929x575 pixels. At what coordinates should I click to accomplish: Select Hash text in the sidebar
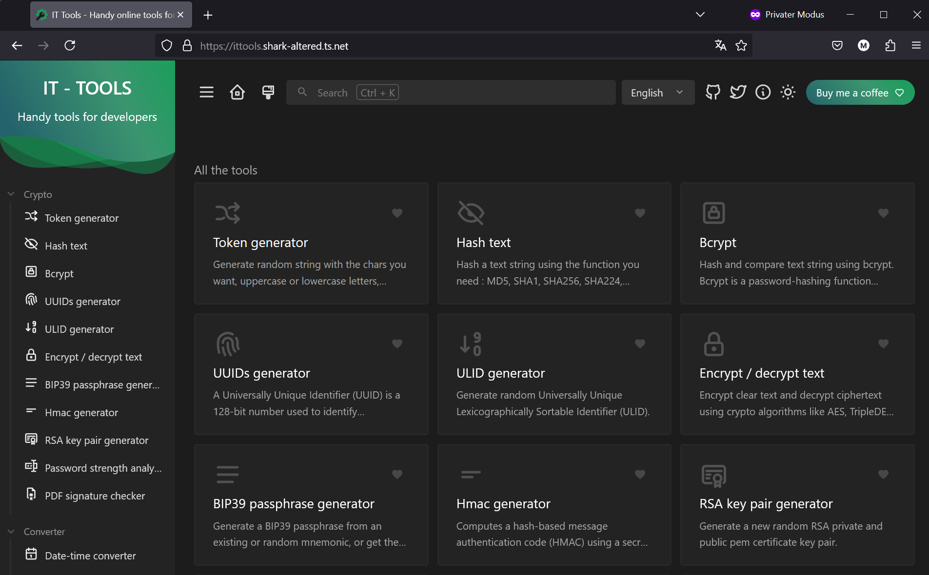pos(66,246)
